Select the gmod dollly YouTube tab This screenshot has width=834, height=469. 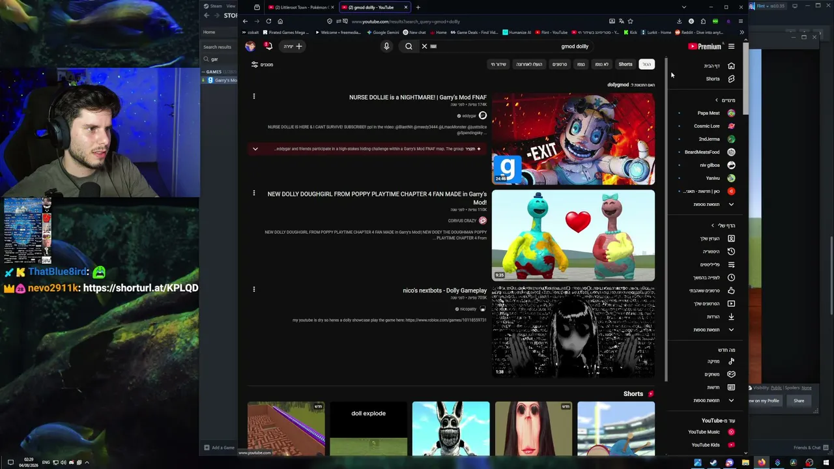[x=374, y=7]
